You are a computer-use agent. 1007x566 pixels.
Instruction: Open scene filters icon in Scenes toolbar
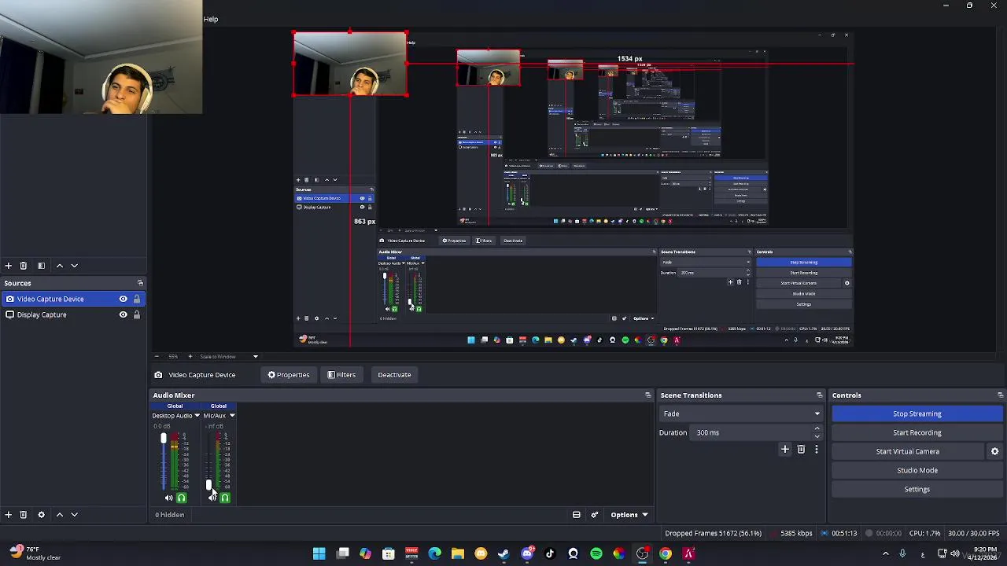[41, 266]
